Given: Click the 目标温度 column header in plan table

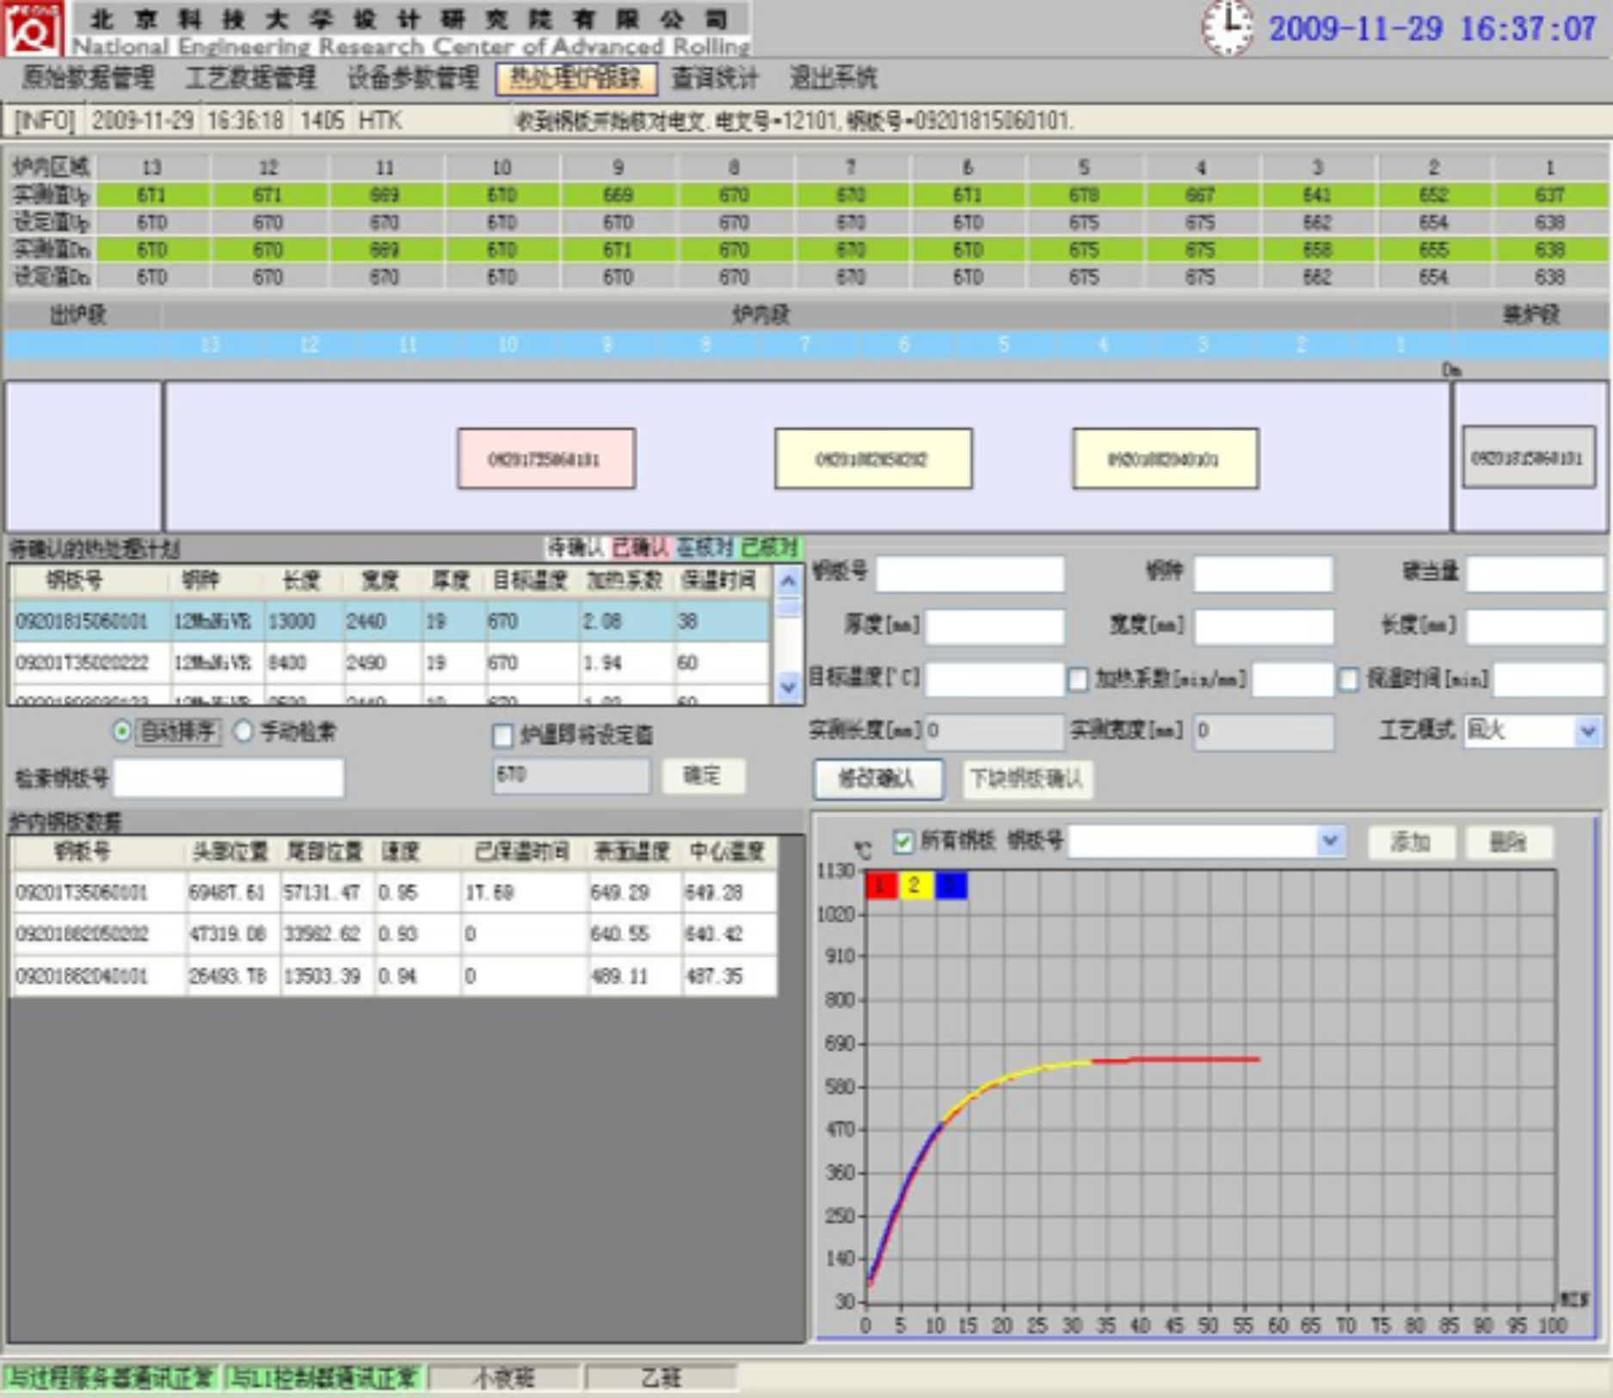Looking at the screenshot, I should click(530, 582).
